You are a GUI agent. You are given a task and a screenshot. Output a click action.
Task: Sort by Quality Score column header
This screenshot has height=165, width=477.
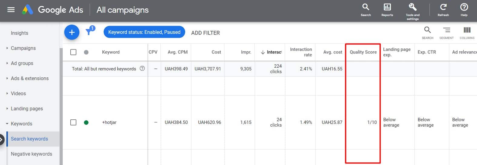click(363, 52)
